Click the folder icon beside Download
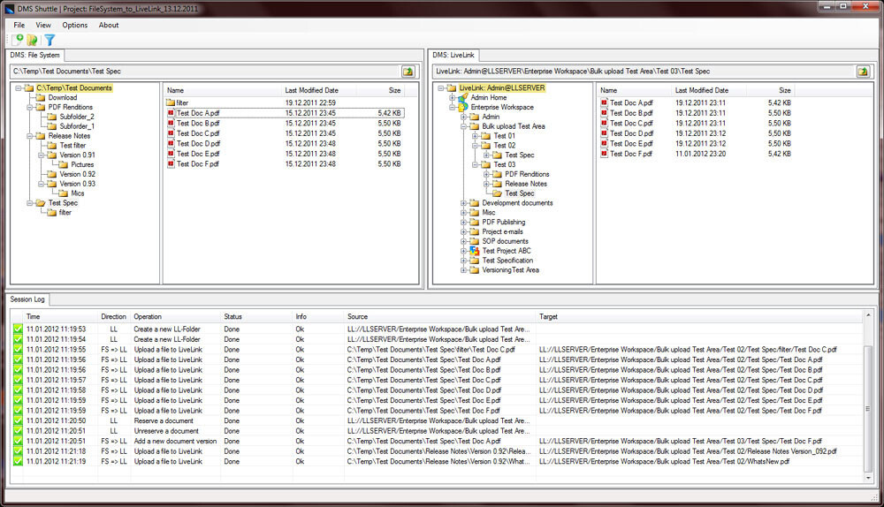 click(x=41, y=97)
